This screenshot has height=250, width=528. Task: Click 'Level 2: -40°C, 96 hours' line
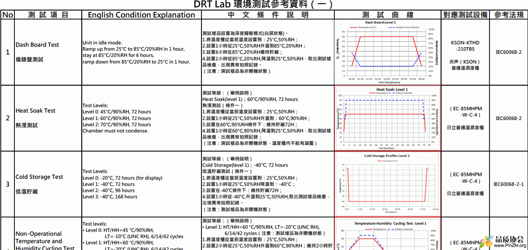point(109,190)
